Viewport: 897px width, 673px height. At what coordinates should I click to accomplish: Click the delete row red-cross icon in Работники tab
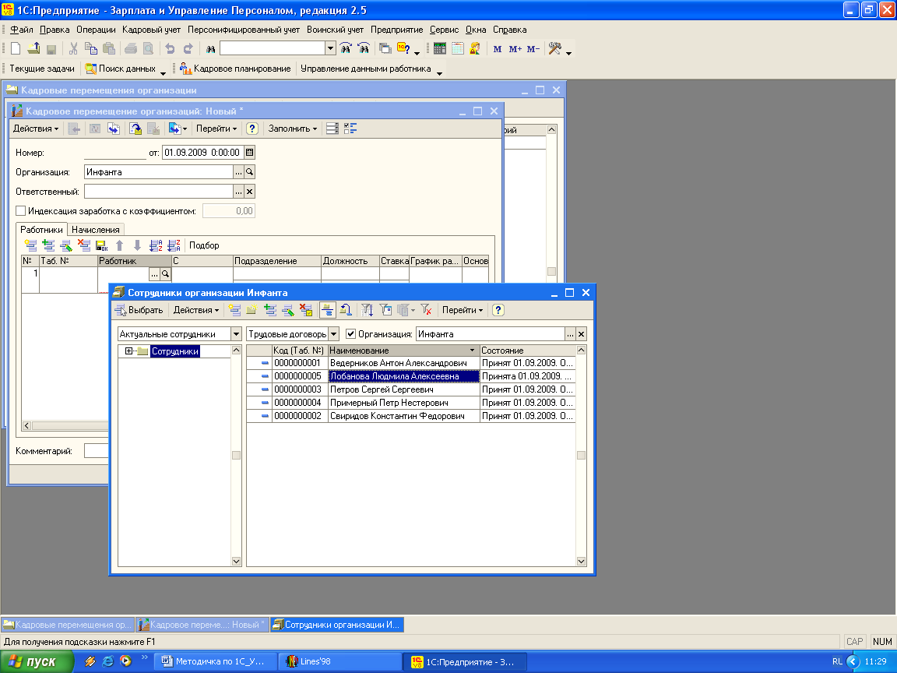point(84,245)
